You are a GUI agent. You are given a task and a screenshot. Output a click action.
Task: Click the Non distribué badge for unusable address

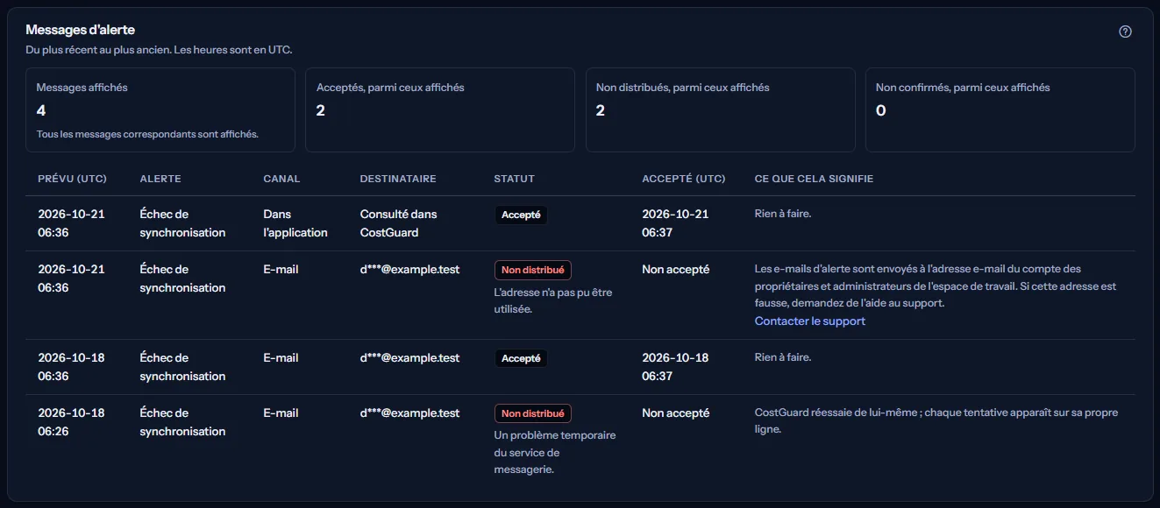(533, 270)
